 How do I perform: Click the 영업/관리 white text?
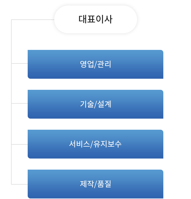click(x=95, y=64)
